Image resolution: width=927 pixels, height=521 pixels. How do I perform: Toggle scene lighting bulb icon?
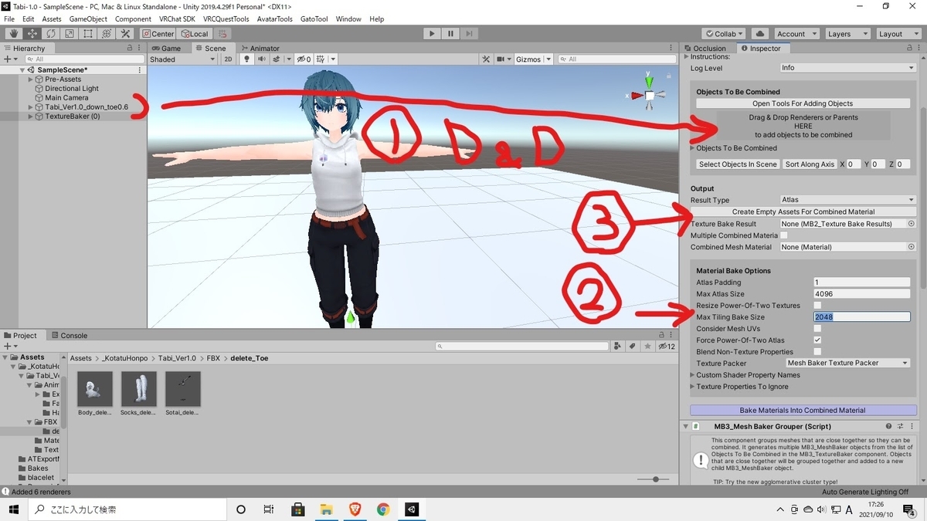pos(247,59)
